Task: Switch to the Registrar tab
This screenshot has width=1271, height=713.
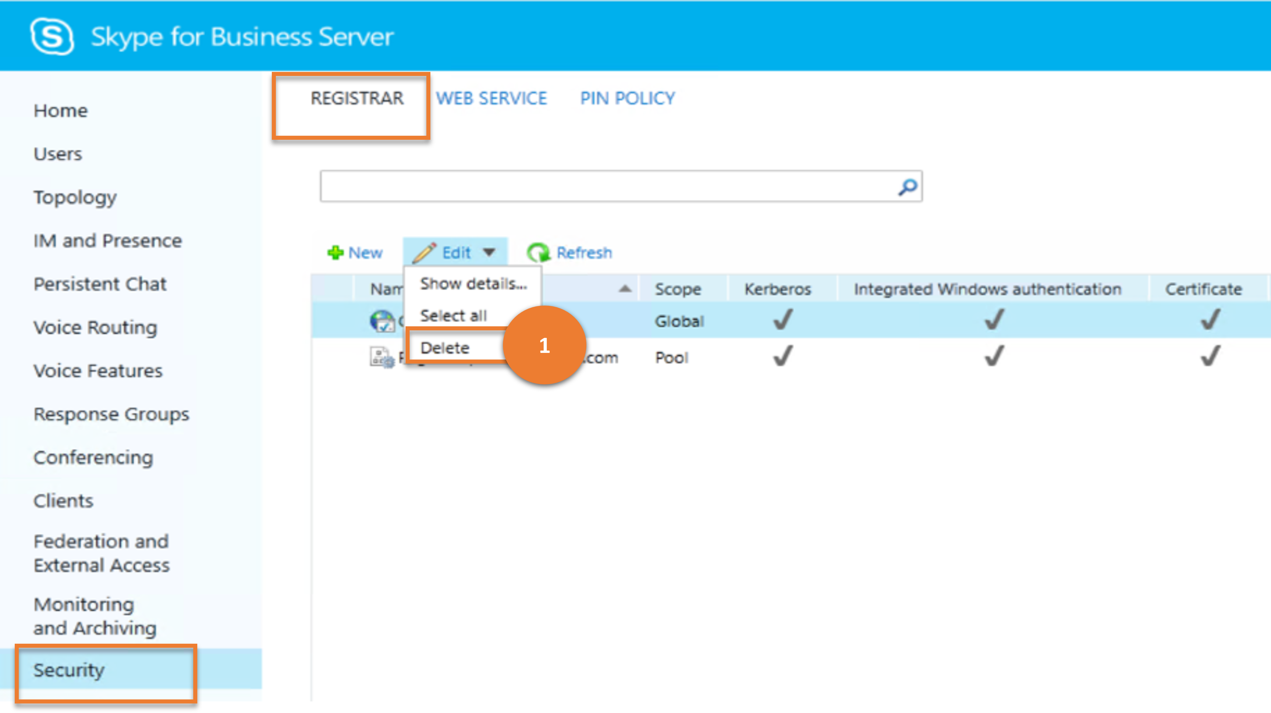Action: pyautogui.click(x=357, y=98)
